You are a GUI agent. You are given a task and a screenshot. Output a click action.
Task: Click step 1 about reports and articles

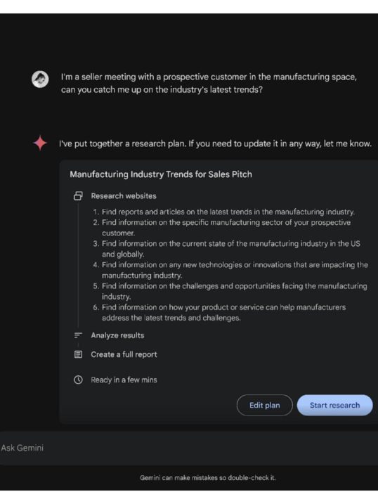tap(224, 212)
